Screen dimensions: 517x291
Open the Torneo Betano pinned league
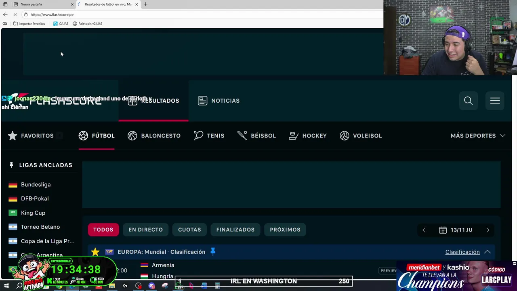tap(40, 227)
